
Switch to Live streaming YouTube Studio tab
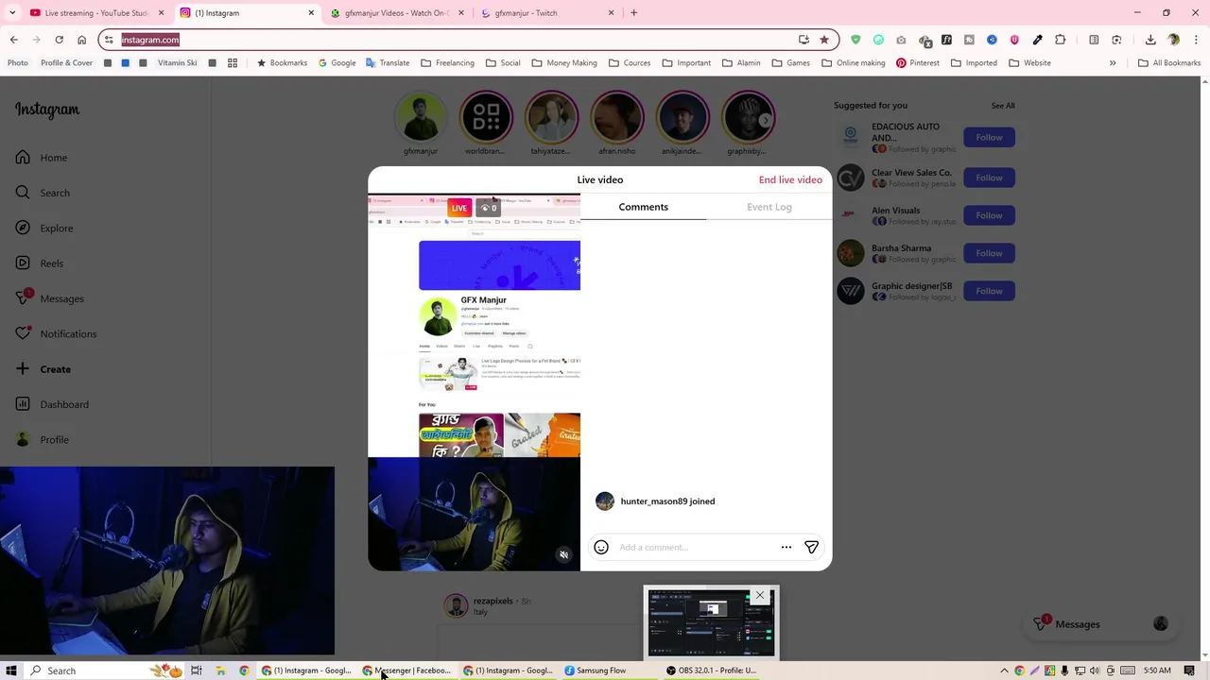pos(96,13)
